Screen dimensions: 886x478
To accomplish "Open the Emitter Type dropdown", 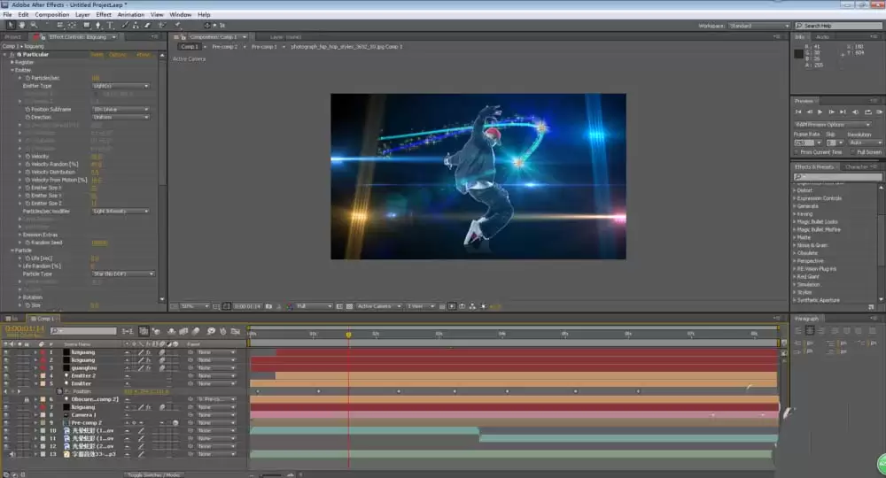I will 120,86.
